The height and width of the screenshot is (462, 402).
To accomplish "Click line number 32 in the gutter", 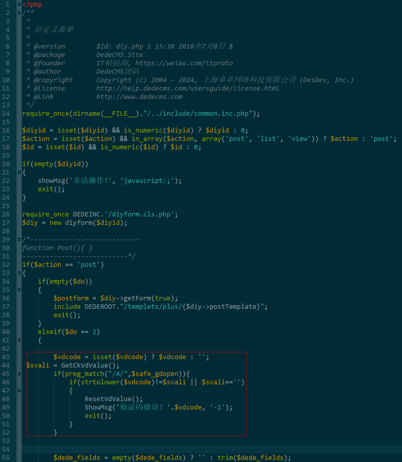I will point(6,265).
